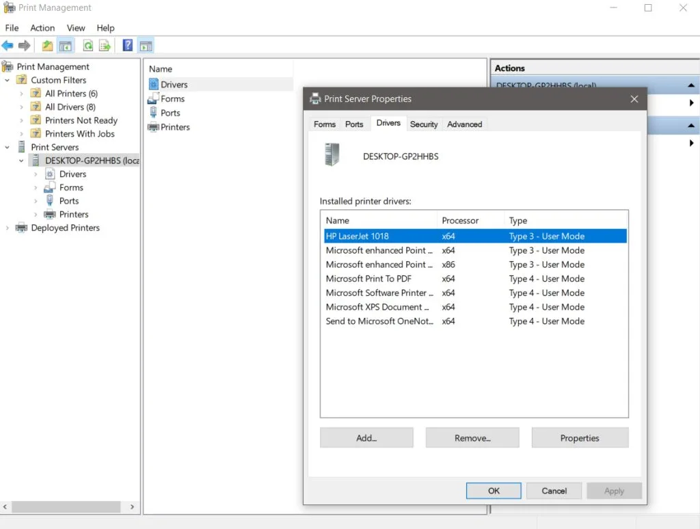Click the driver Properties button

580,438
